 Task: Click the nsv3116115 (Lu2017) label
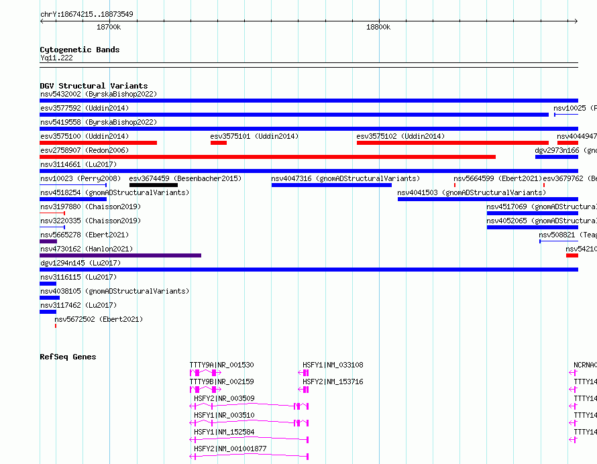pos(78,277)
